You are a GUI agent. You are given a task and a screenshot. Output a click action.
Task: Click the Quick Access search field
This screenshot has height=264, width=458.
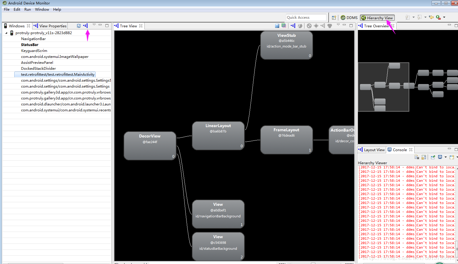(306, 18)
